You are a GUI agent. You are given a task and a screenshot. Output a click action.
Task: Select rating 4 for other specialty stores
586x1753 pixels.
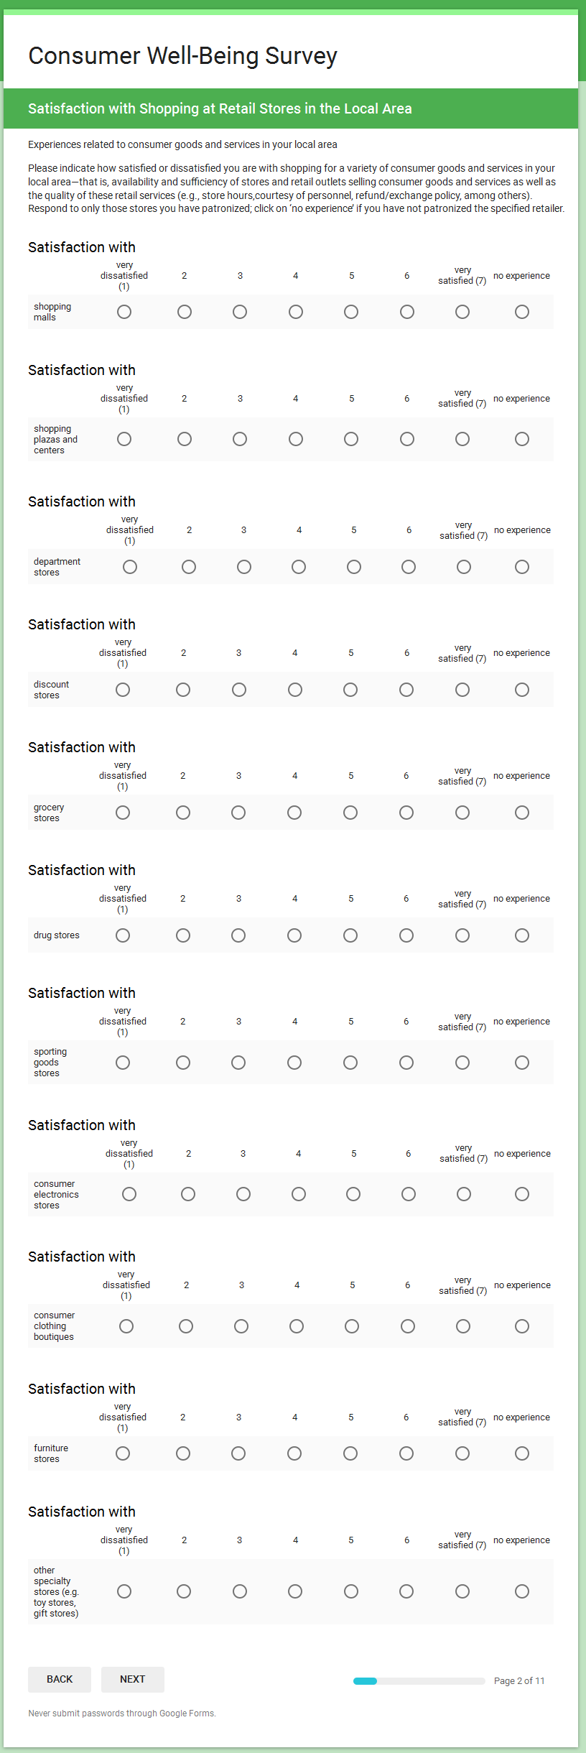pos(295,1591)
